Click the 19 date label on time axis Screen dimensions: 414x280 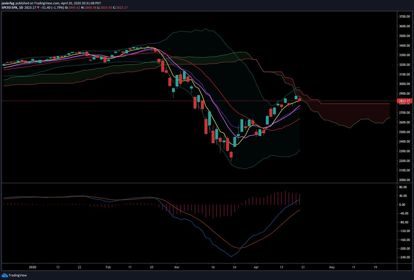tap(375, 268)
